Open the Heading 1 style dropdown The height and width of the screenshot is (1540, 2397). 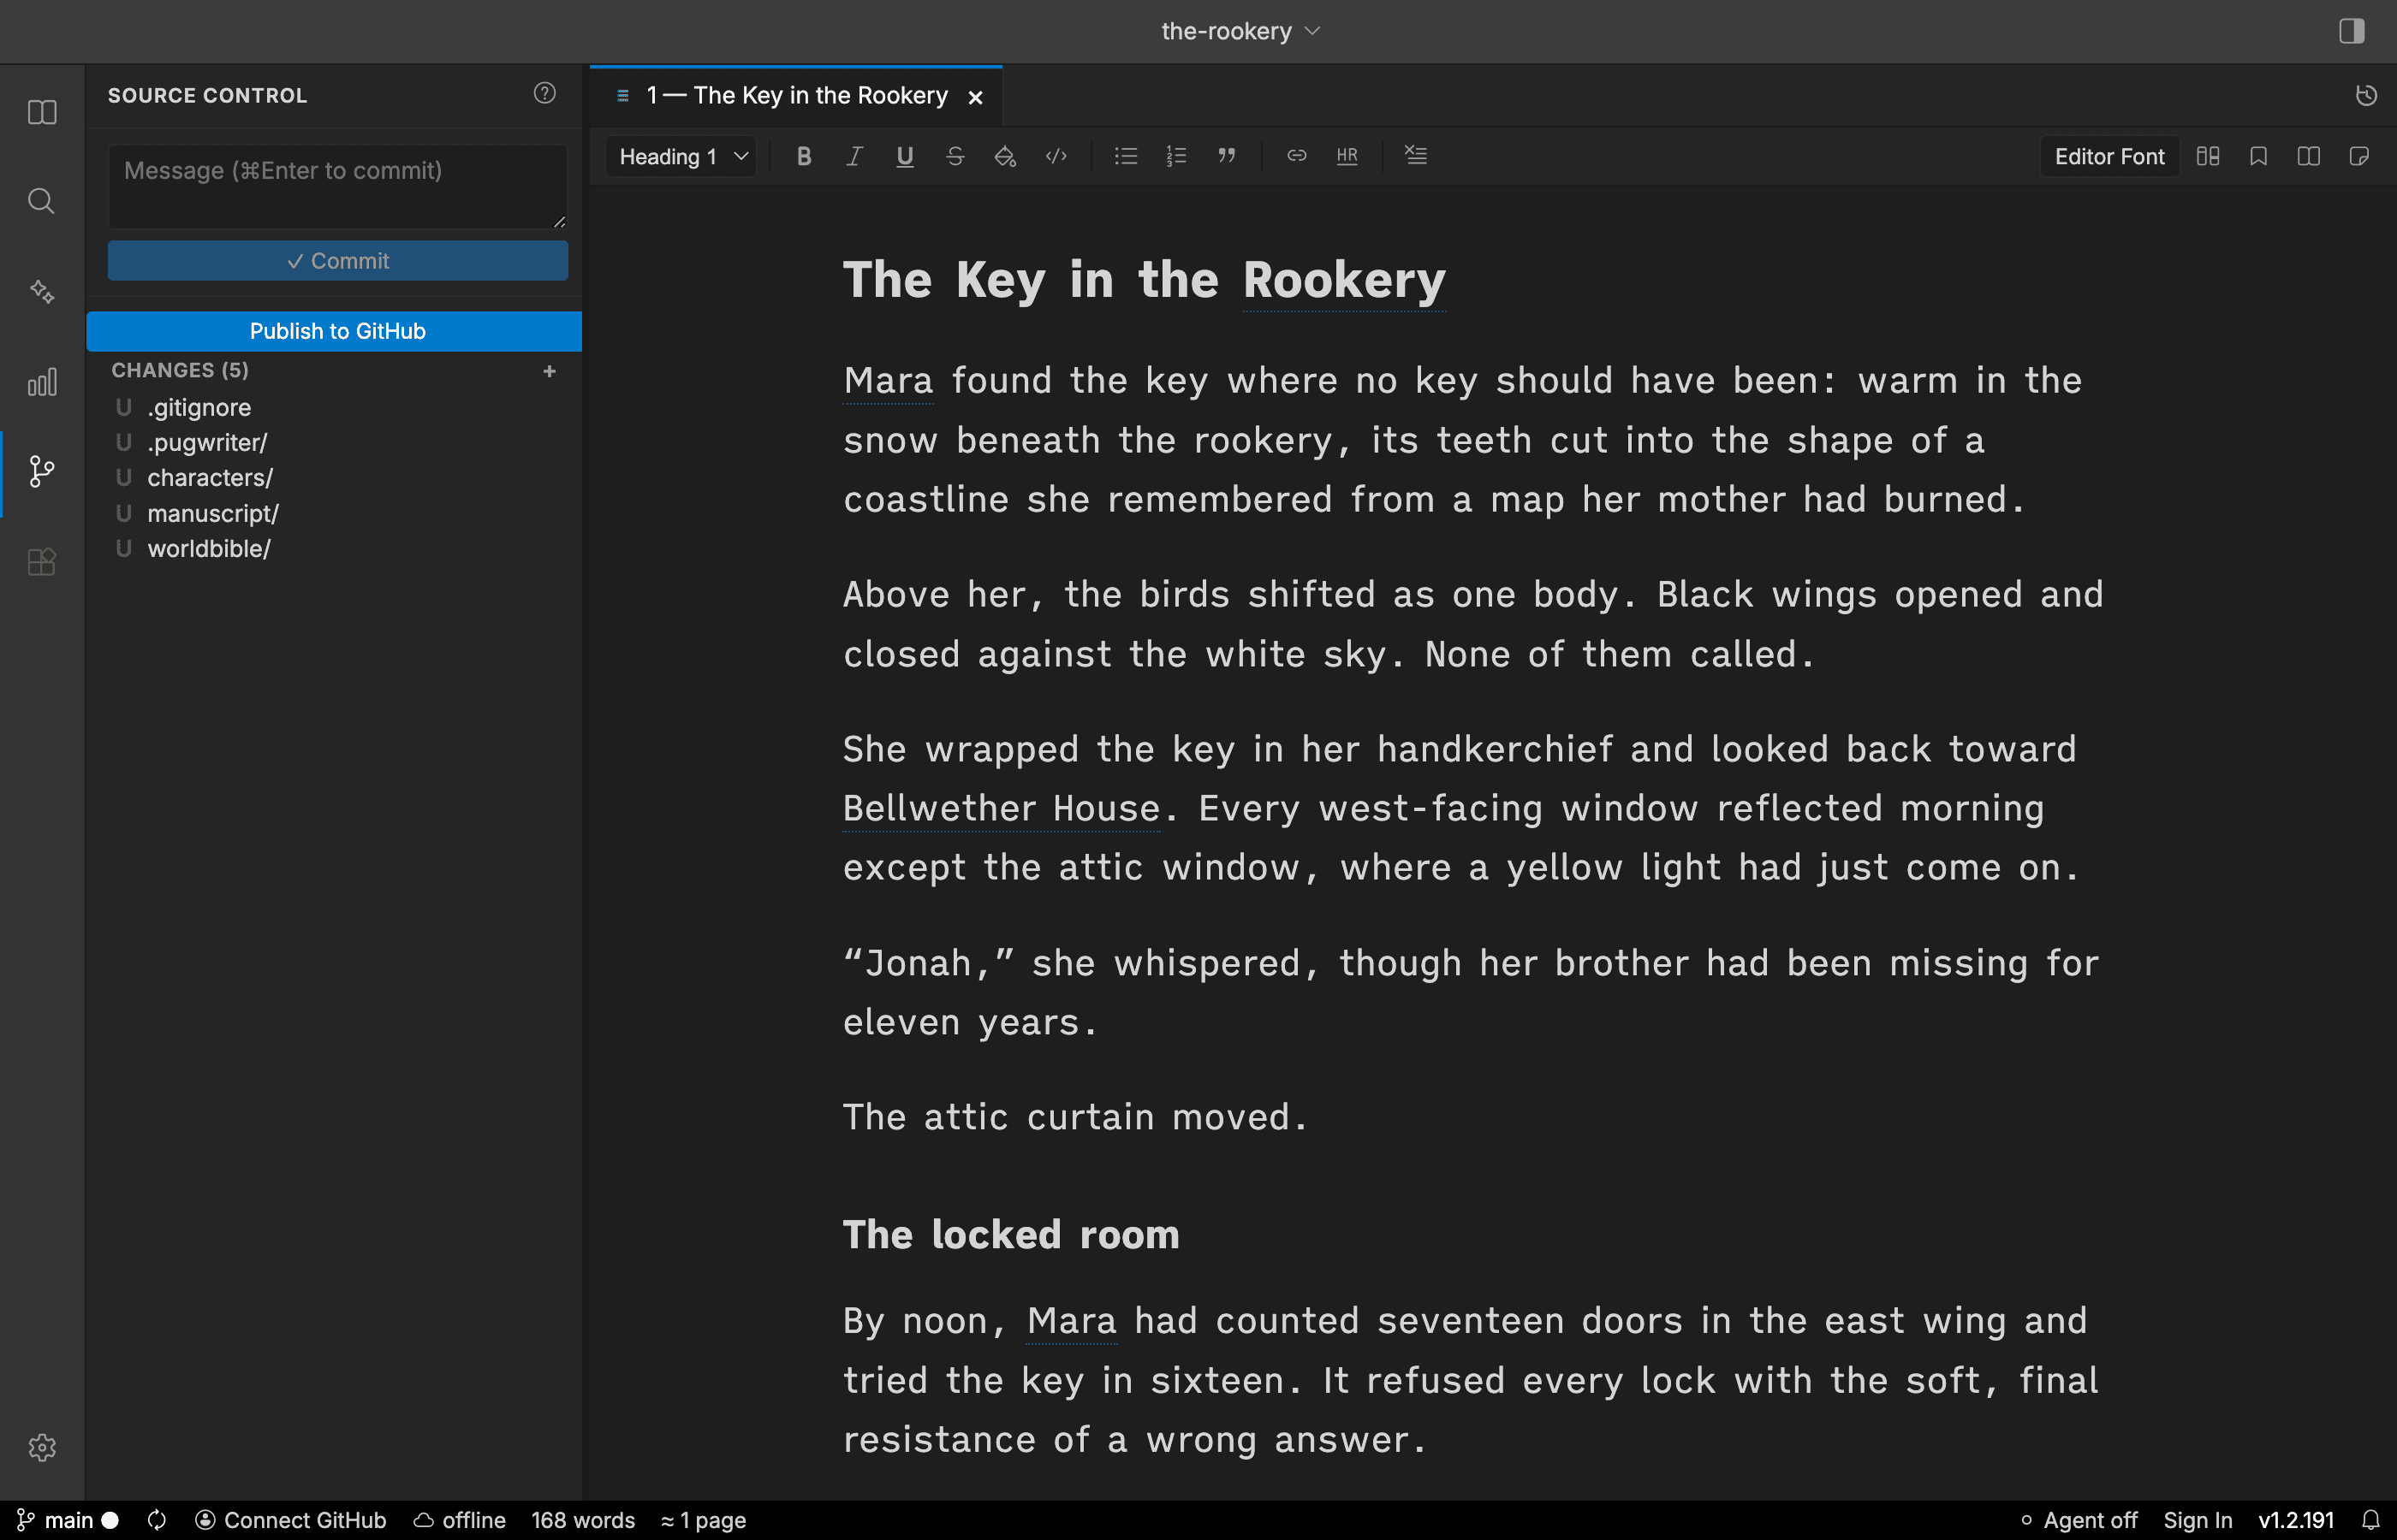point(682,157)
